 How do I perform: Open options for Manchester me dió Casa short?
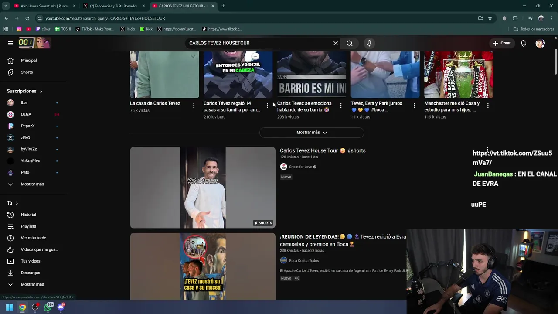click(x=488, y=106)
